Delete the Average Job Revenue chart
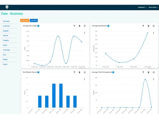This screenshot has width=159, height=119. coord(149,26)
